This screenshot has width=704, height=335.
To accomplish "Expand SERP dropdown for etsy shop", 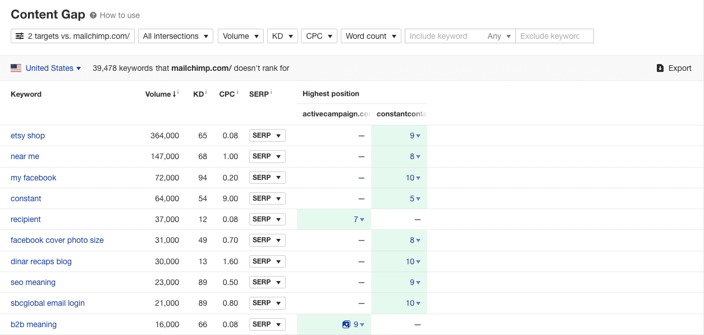I will pos(267,135).
